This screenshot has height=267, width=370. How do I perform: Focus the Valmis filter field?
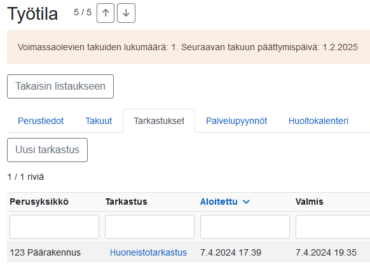[x=332, y=227]
